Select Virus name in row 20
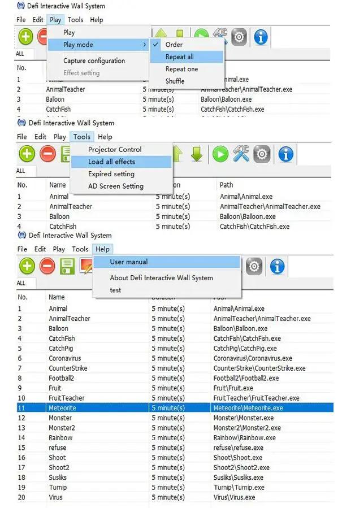This screenshot has height=508, width=355. pos(55,497)
